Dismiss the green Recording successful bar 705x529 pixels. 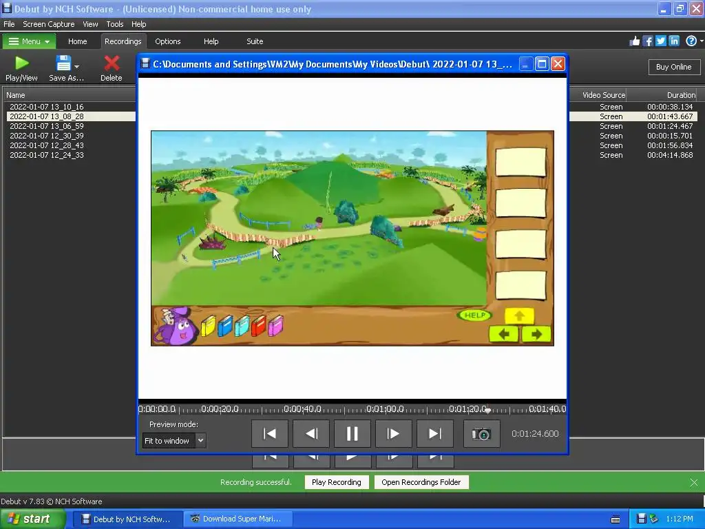tap(694, 483)
